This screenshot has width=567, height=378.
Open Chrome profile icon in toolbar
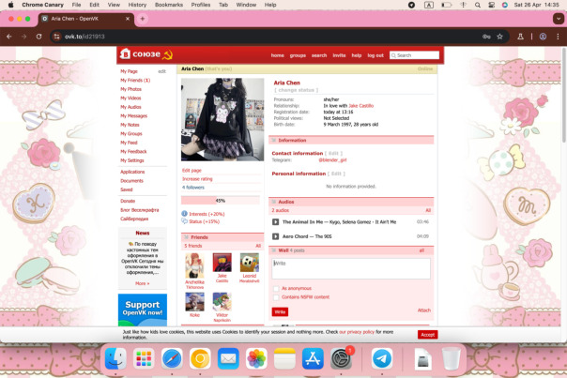(x=543, y=37)
